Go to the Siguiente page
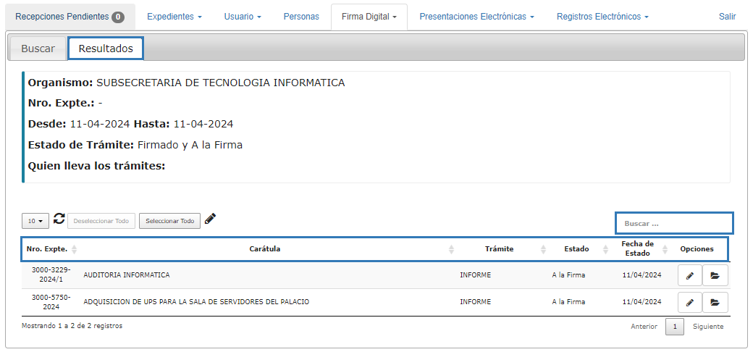 click(707, 327)
